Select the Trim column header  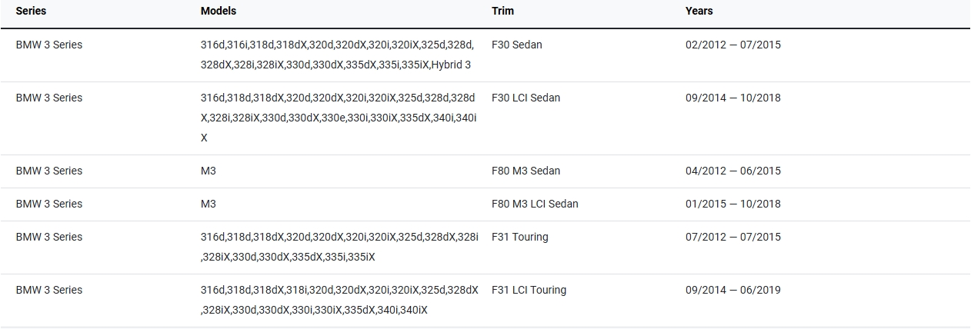pyautogui.click(x=503, y=12)
